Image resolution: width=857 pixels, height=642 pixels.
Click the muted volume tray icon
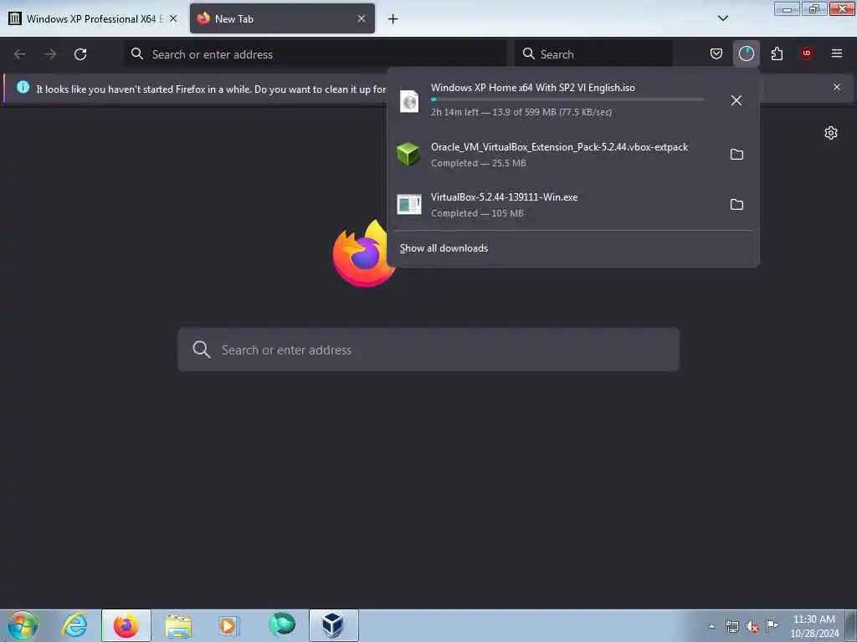click(752, 627)
